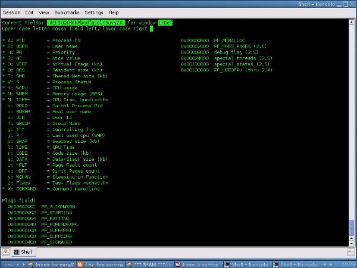Open the View menu

[x=43, y=13]
